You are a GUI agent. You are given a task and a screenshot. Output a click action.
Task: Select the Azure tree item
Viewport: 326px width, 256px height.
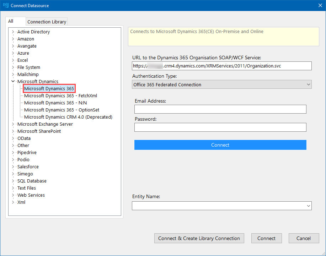click(x=23, y=53)
